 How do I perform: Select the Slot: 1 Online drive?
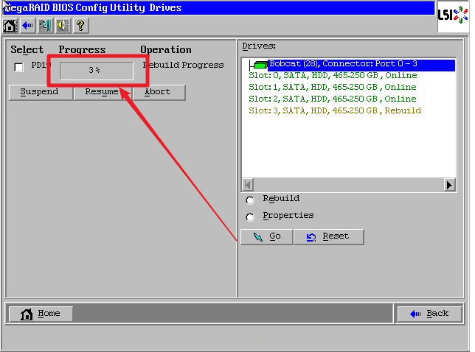[x=333, y=88]
